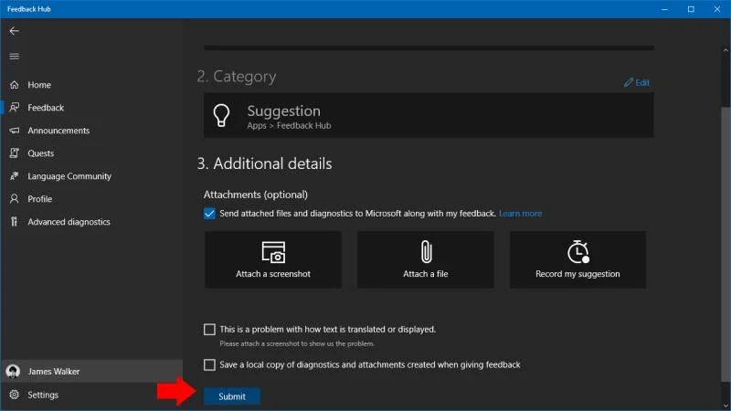Click James Walker's avatar picture

point(13,372)
